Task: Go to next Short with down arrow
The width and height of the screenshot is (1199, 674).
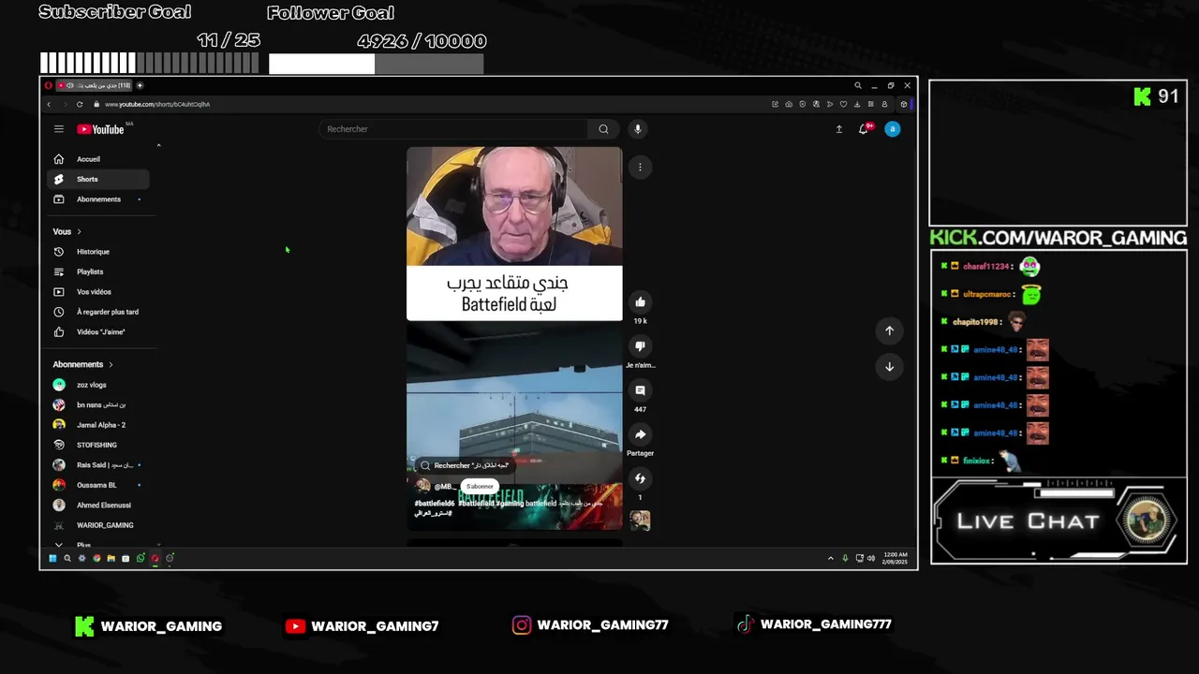Action: point(889,366)
